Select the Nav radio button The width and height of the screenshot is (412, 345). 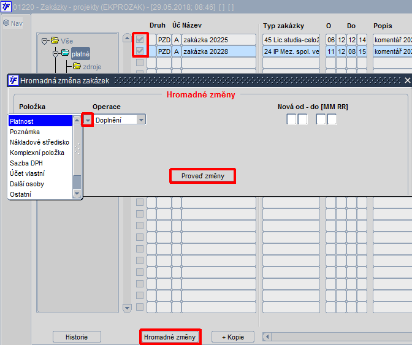coord(7,23)
